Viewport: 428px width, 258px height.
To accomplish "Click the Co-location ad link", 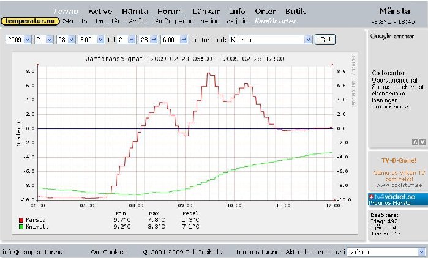I will [389, 73].
